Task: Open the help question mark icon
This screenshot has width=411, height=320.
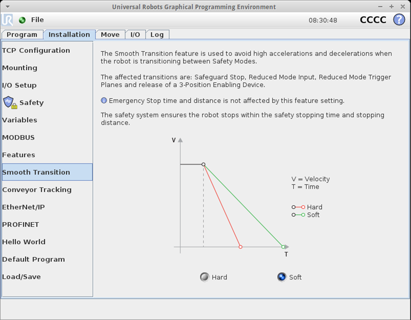Action: 399,20
